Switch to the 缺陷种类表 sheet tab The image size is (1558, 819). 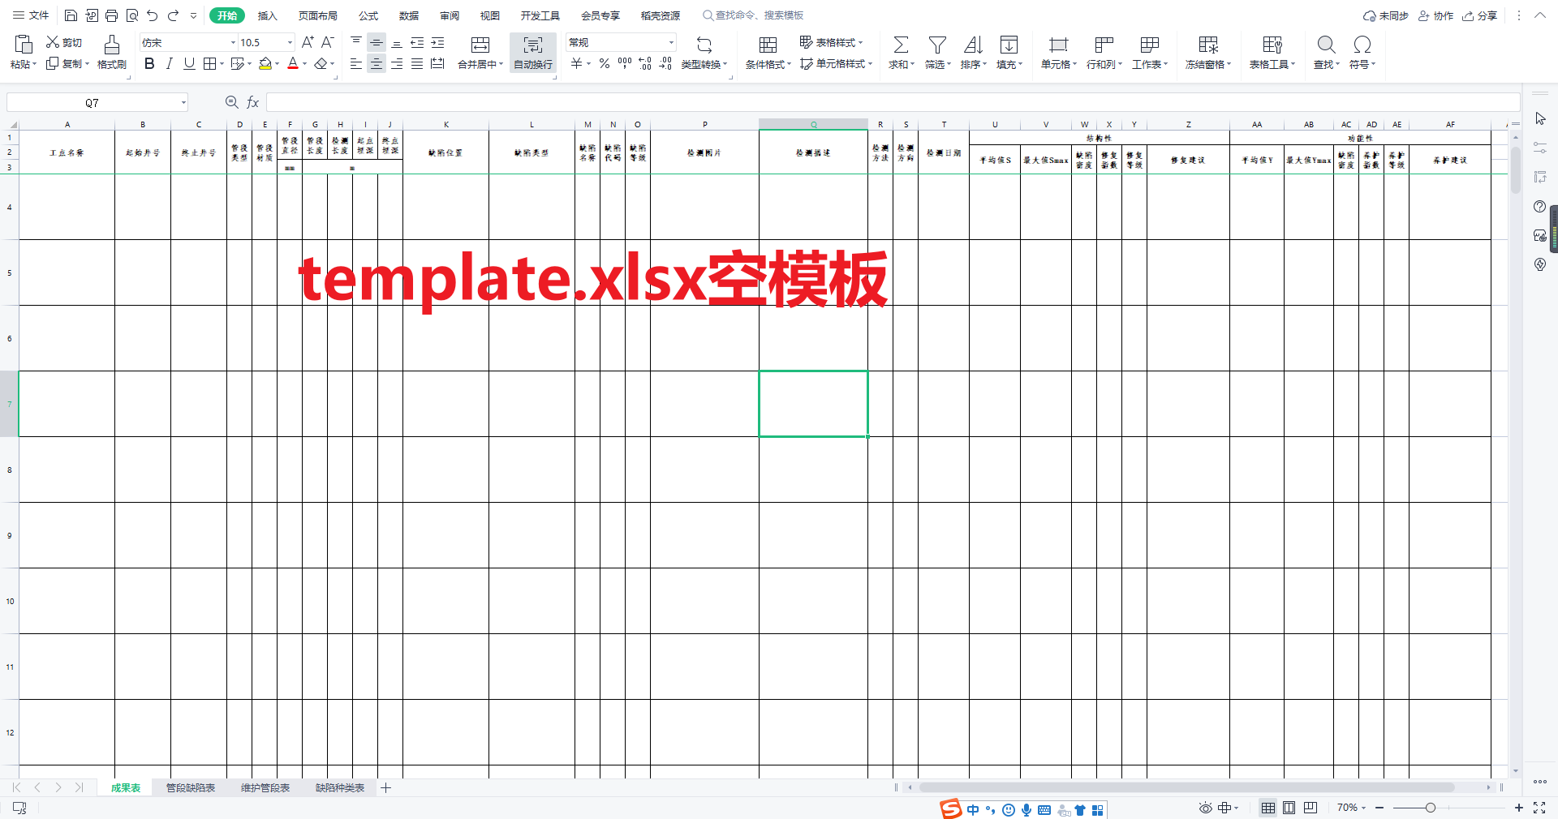(340, 787)
